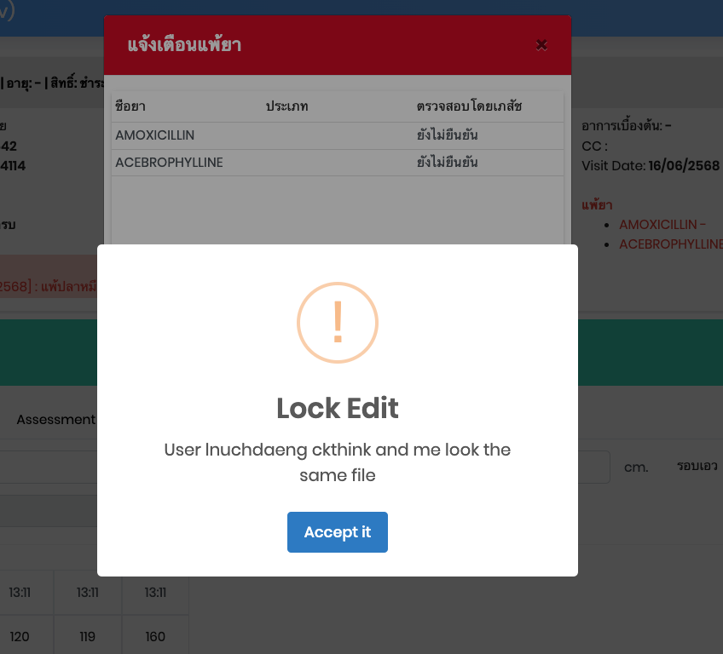Screen dimensions: 723x654
Task: Click ACEBROPHYLLINE in the red allergy list
Action: 670,244
